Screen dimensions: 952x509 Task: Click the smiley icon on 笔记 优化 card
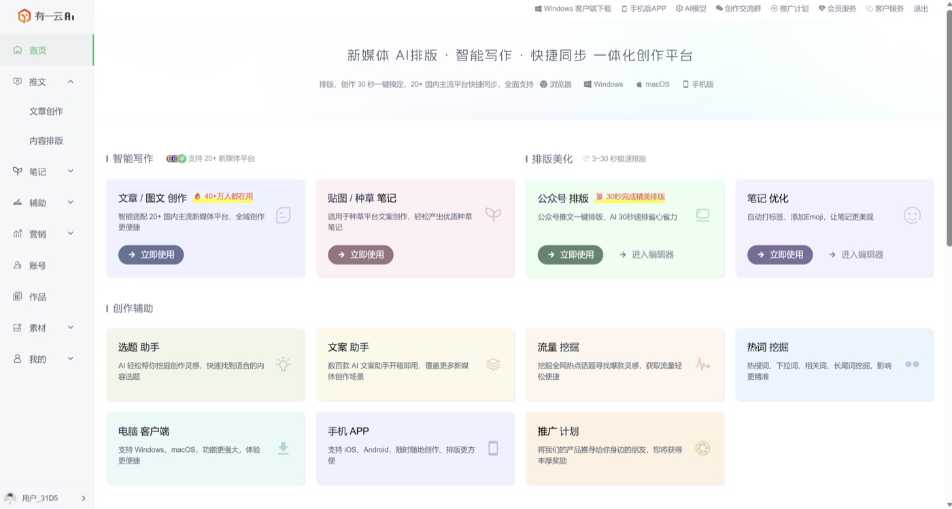[x=912, y=215]
